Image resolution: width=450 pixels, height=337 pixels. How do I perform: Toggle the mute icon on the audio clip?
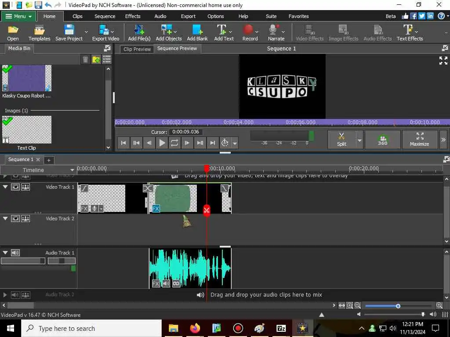pos(166,284)
